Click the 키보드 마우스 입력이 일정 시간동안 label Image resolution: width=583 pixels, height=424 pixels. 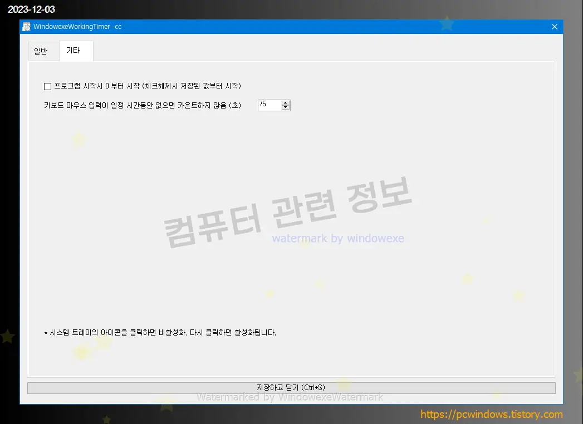pos(143,106)
